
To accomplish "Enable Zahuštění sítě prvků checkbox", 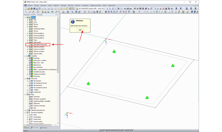I will [30, 45].
